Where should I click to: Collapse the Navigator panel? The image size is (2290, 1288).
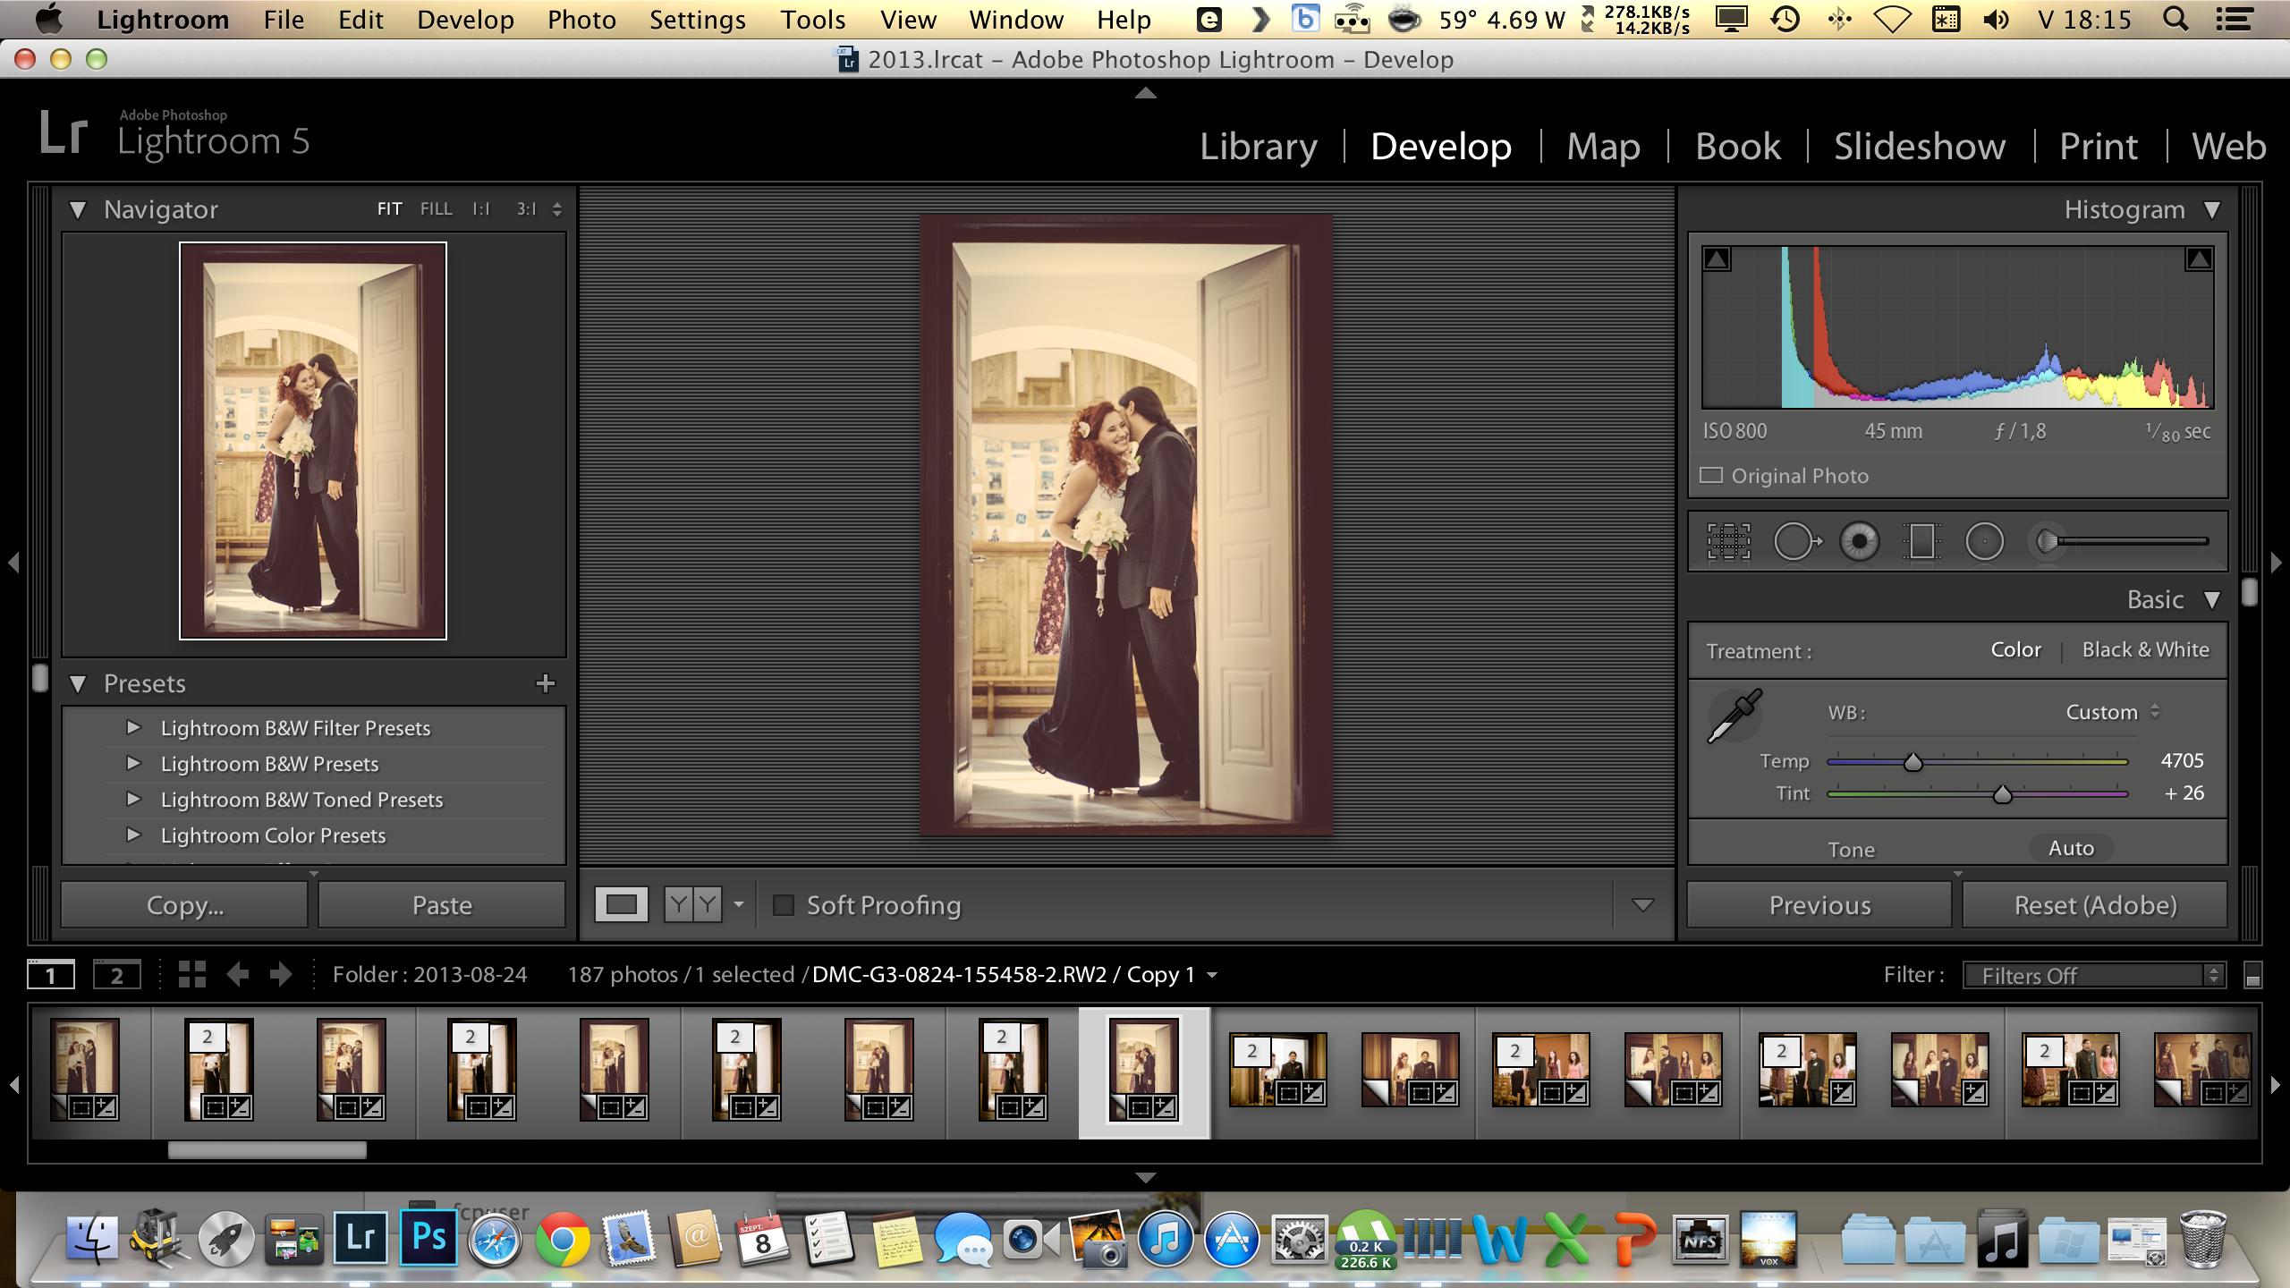point(78,210)
